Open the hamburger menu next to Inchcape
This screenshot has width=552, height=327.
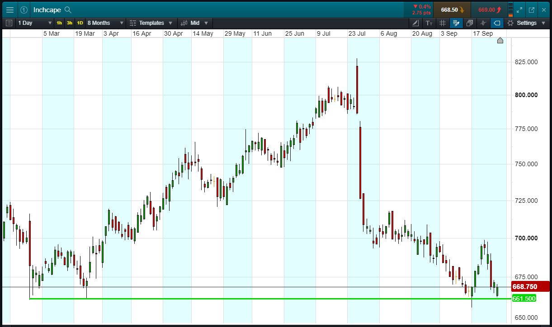coord(9,10)
